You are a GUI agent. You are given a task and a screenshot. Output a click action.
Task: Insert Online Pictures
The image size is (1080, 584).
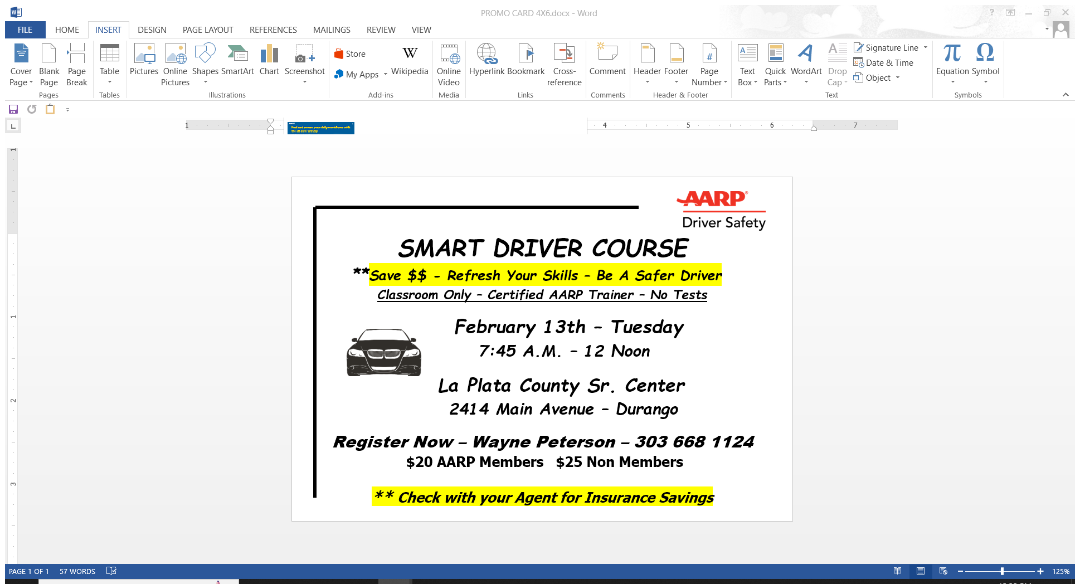pyautogui.click(x=175, y=65)
